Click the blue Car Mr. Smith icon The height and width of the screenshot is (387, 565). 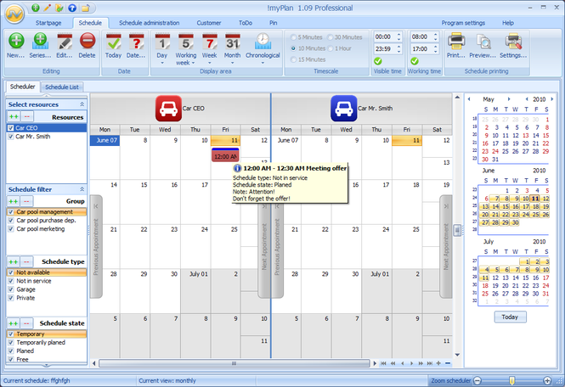pos(344,109)
